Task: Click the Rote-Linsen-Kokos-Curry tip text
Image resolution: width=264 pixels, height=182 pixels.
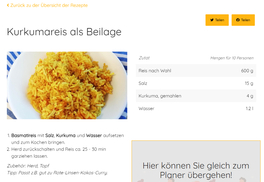Action: [57, 173]
